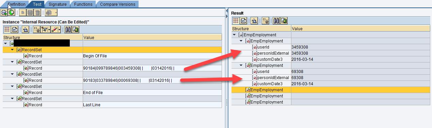This screenshot has height=128, width=432.
Task: Click the eraser icon in Instance toolbar
Action: (54, 30)
